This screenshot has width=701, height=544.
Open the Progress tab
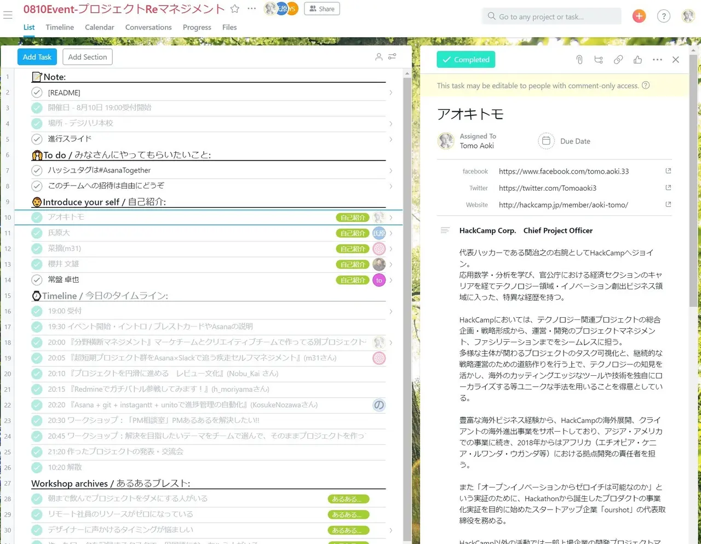pos(197,27)
